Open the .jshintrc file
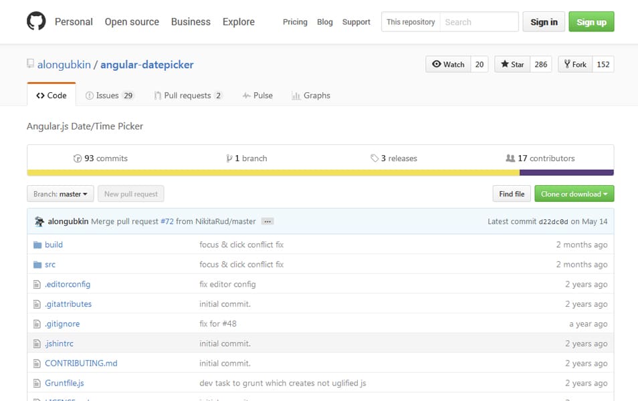Viewport: 638px width, 401px height. 59,344
